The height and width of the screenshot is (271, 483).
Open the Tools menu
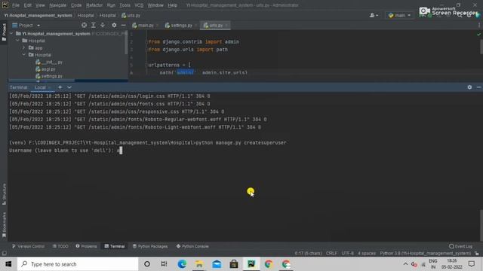(x=125, y=5)
